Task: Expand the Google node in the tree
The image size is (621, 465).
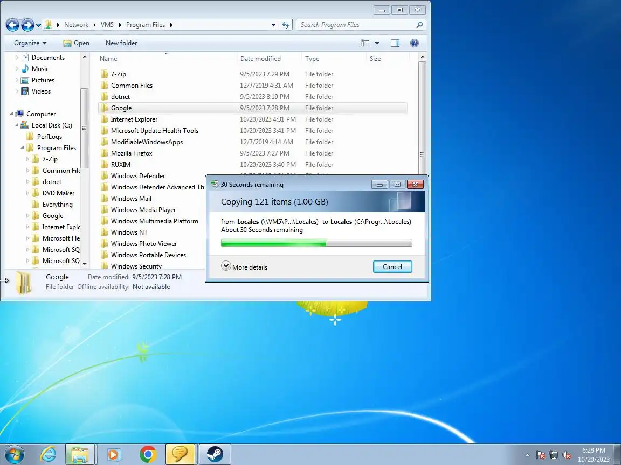Action: click(x=27, y=215)
